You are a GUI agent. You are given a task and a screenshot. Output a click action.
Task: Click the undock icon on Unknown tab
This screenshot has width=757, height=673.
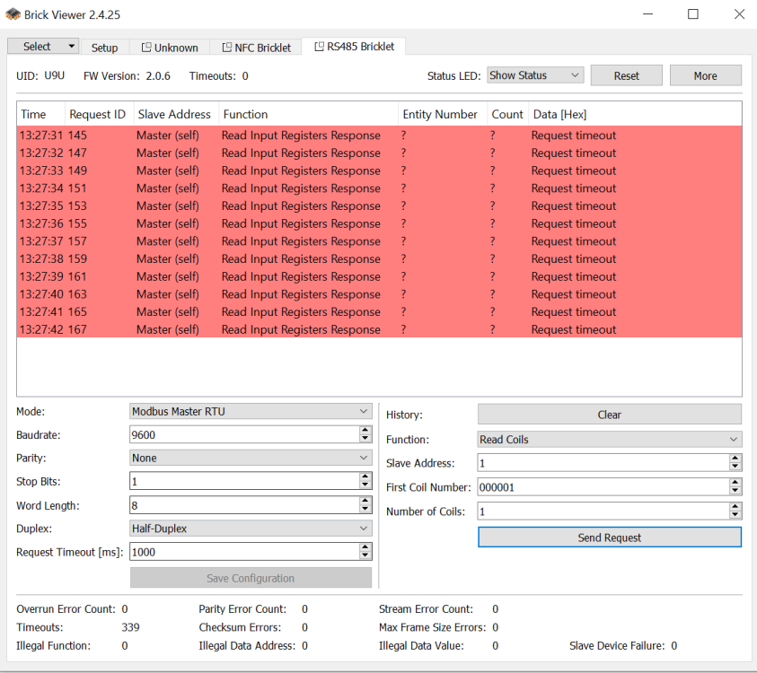[146, 48]
